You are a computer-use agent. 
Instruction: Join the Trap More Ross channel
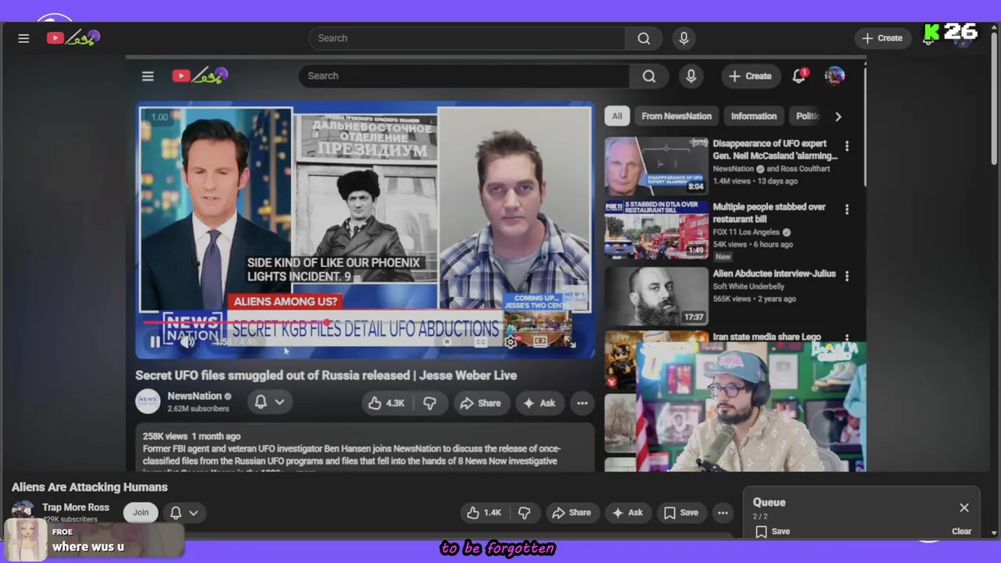coord(140,512)
